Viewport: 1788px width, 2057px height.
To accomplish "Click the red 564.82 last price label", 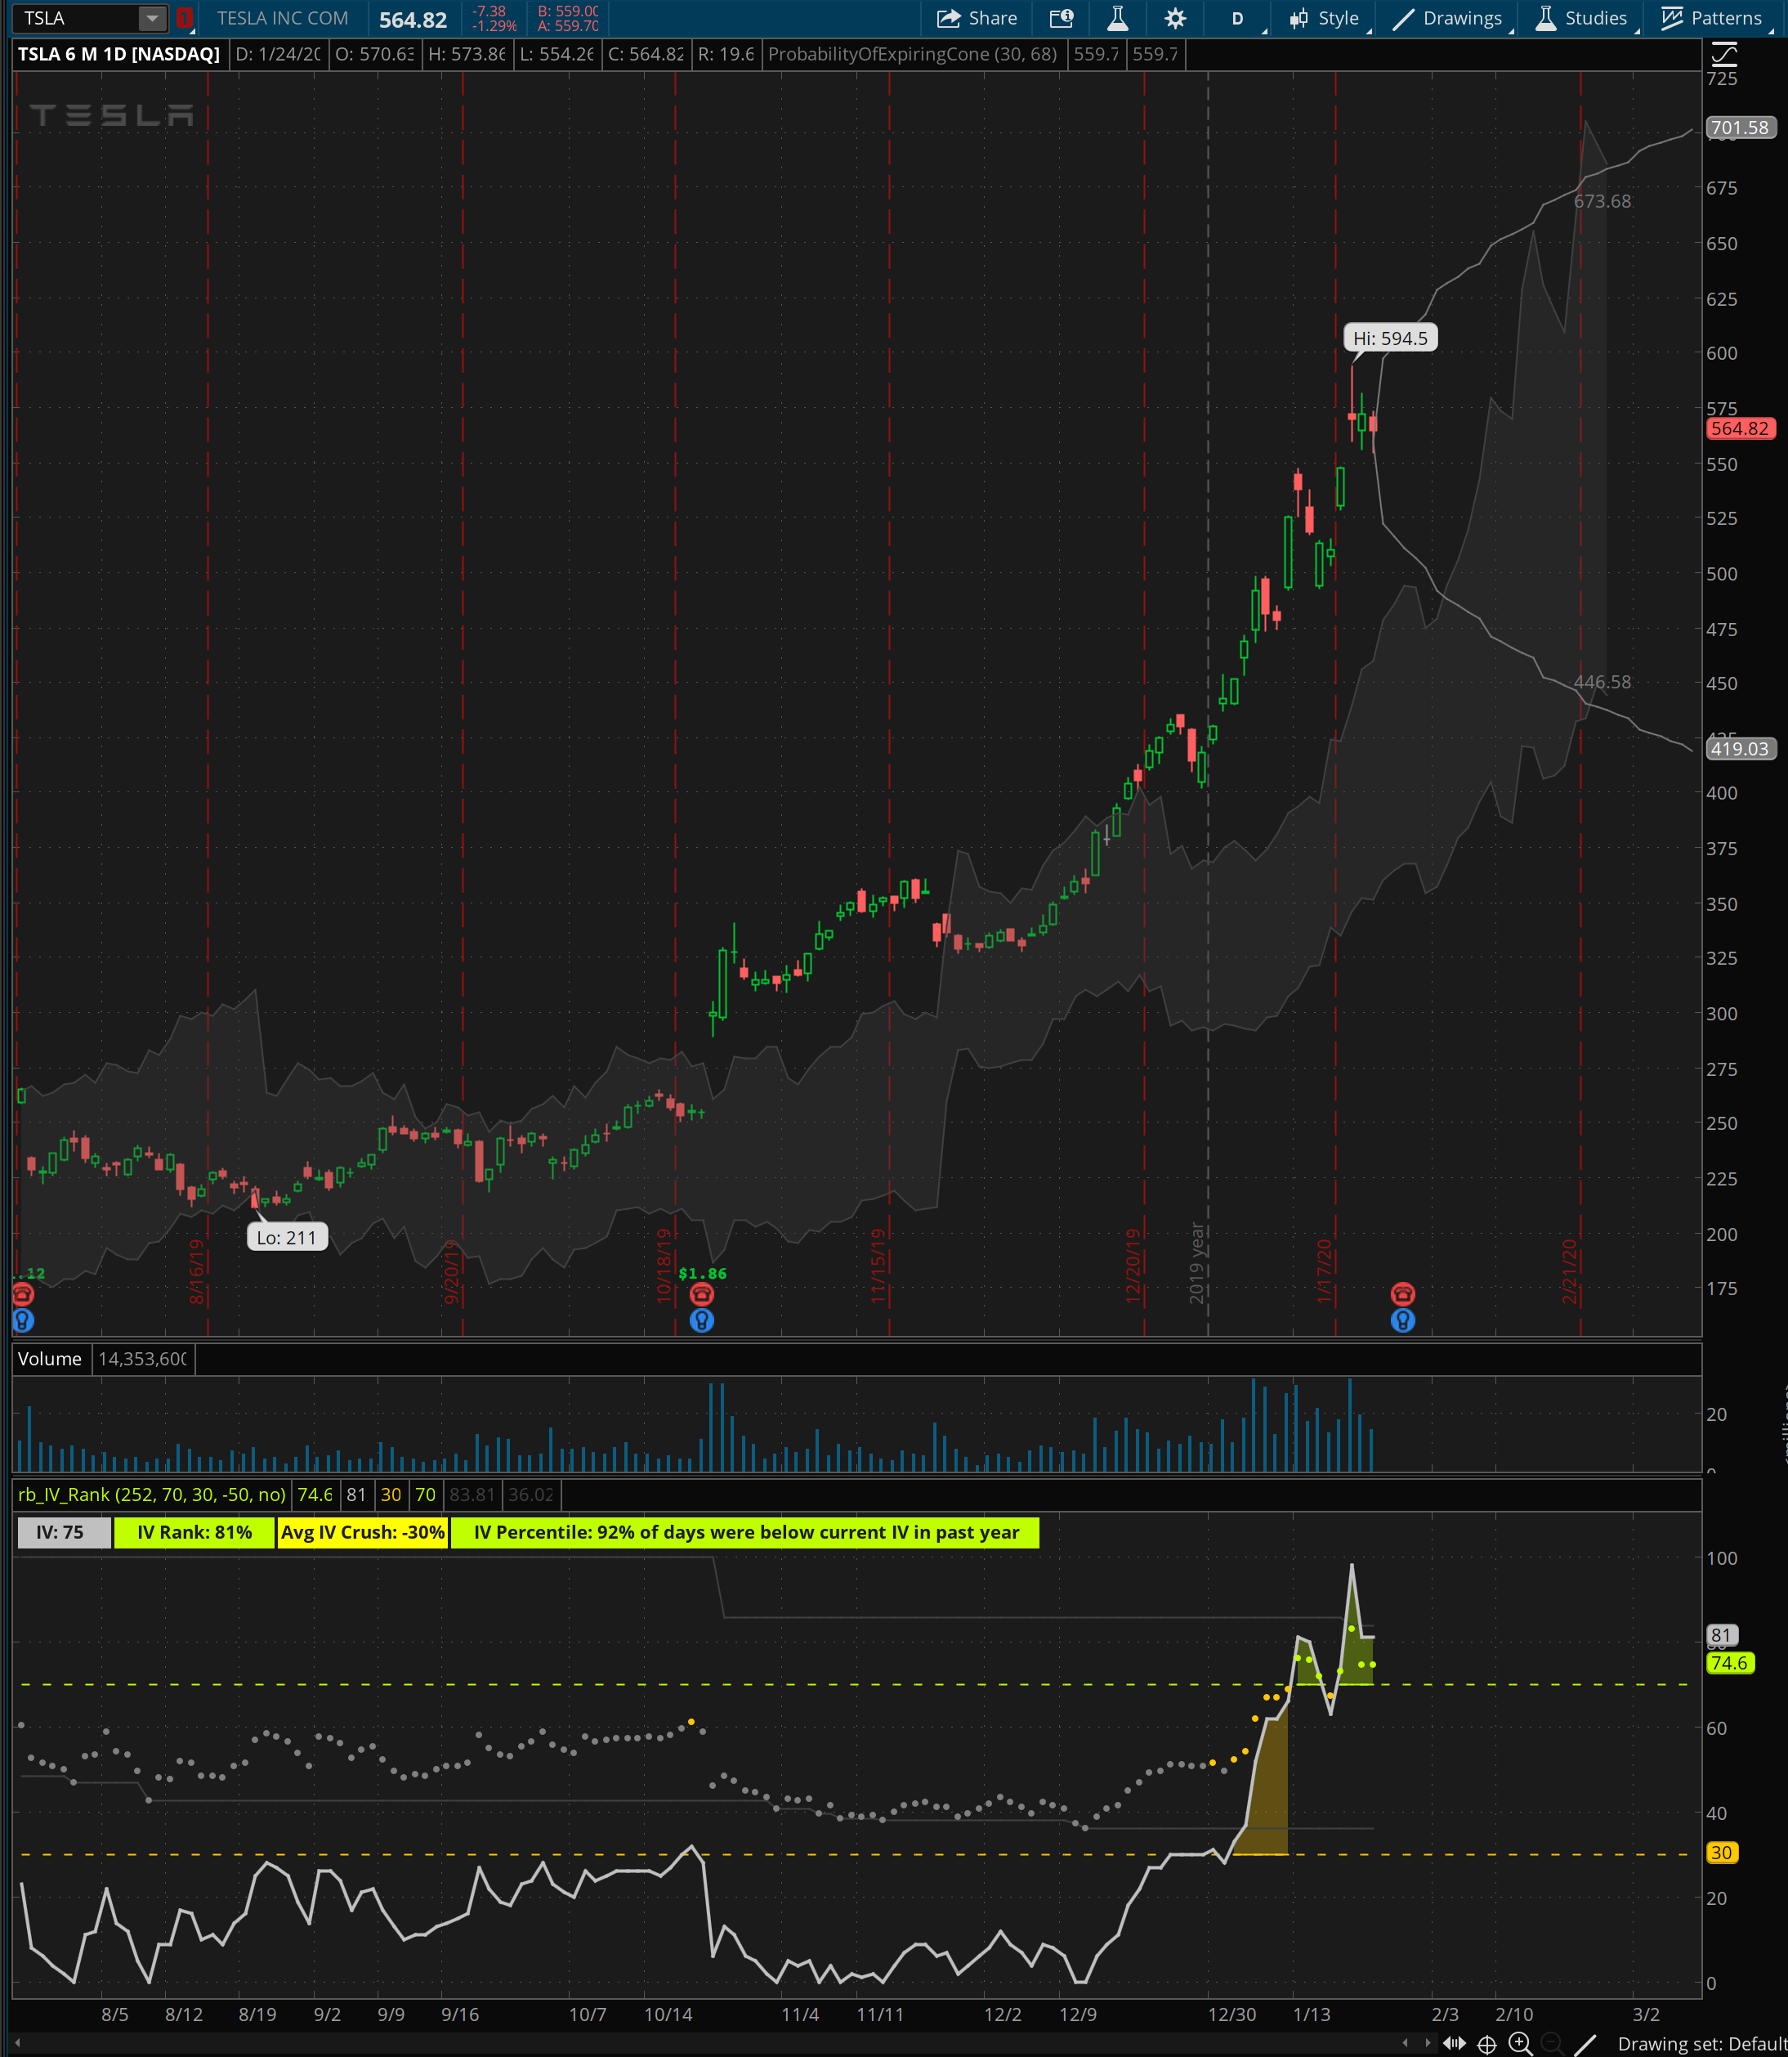I will point(1740,428).
